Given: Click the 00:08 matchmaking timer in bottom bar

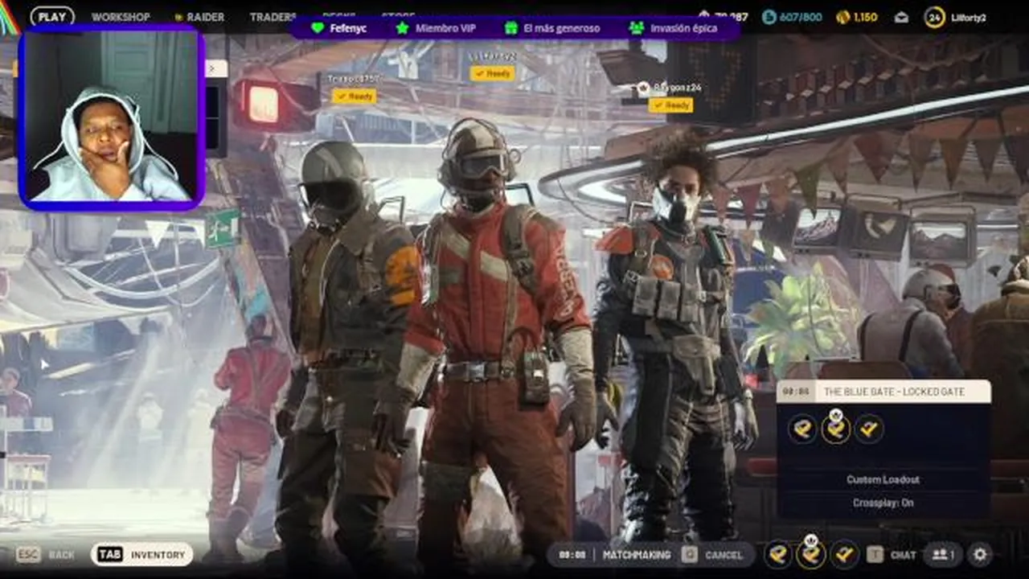Looking at the screenshot, I should pyautogui.click(x=572, y=555).
